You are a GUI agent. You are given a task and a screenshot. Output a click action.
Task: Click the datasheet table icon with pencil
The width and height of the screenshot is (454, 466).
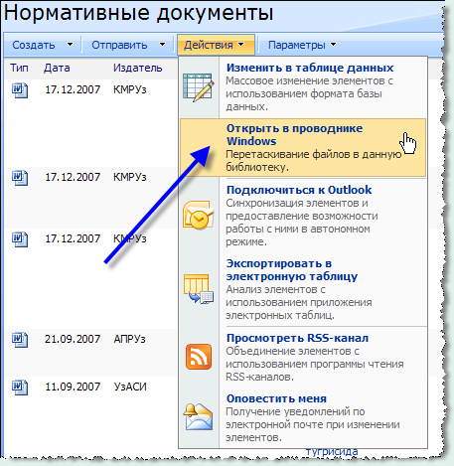(199, 87)
